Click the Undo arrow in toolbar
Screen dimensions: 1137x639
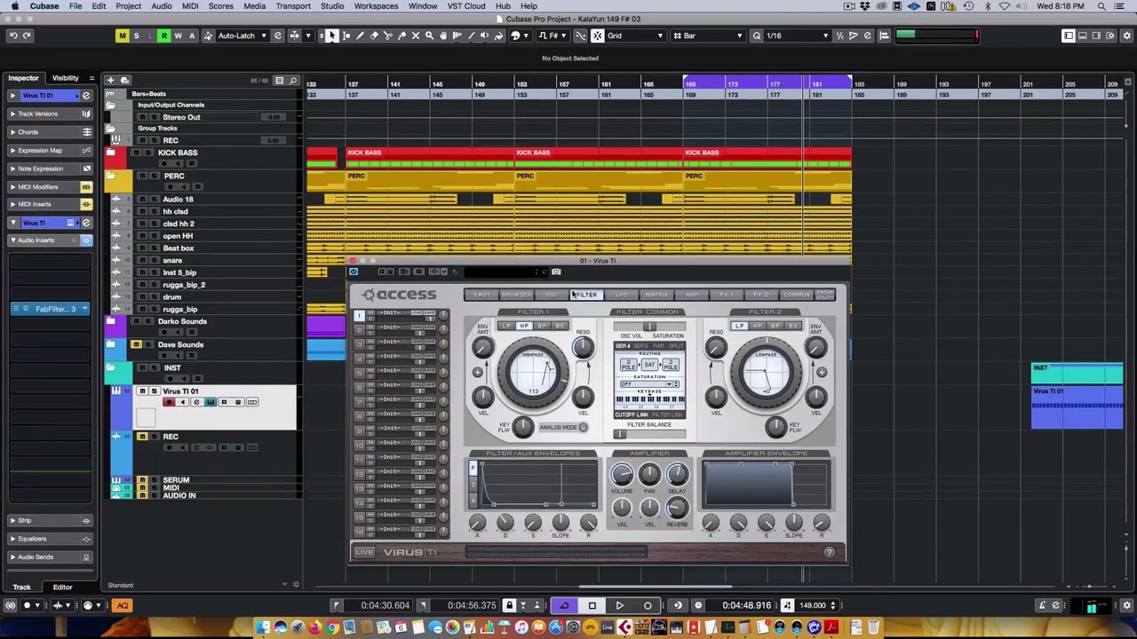pyautogui.click(x=13, y=35)
